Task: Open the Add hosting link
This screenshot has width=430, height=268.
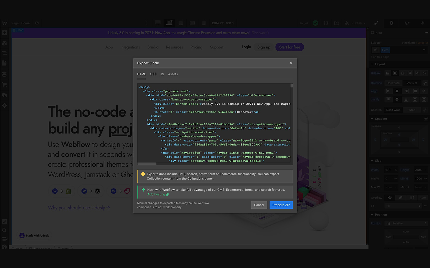Action: [x=156, y=194]
